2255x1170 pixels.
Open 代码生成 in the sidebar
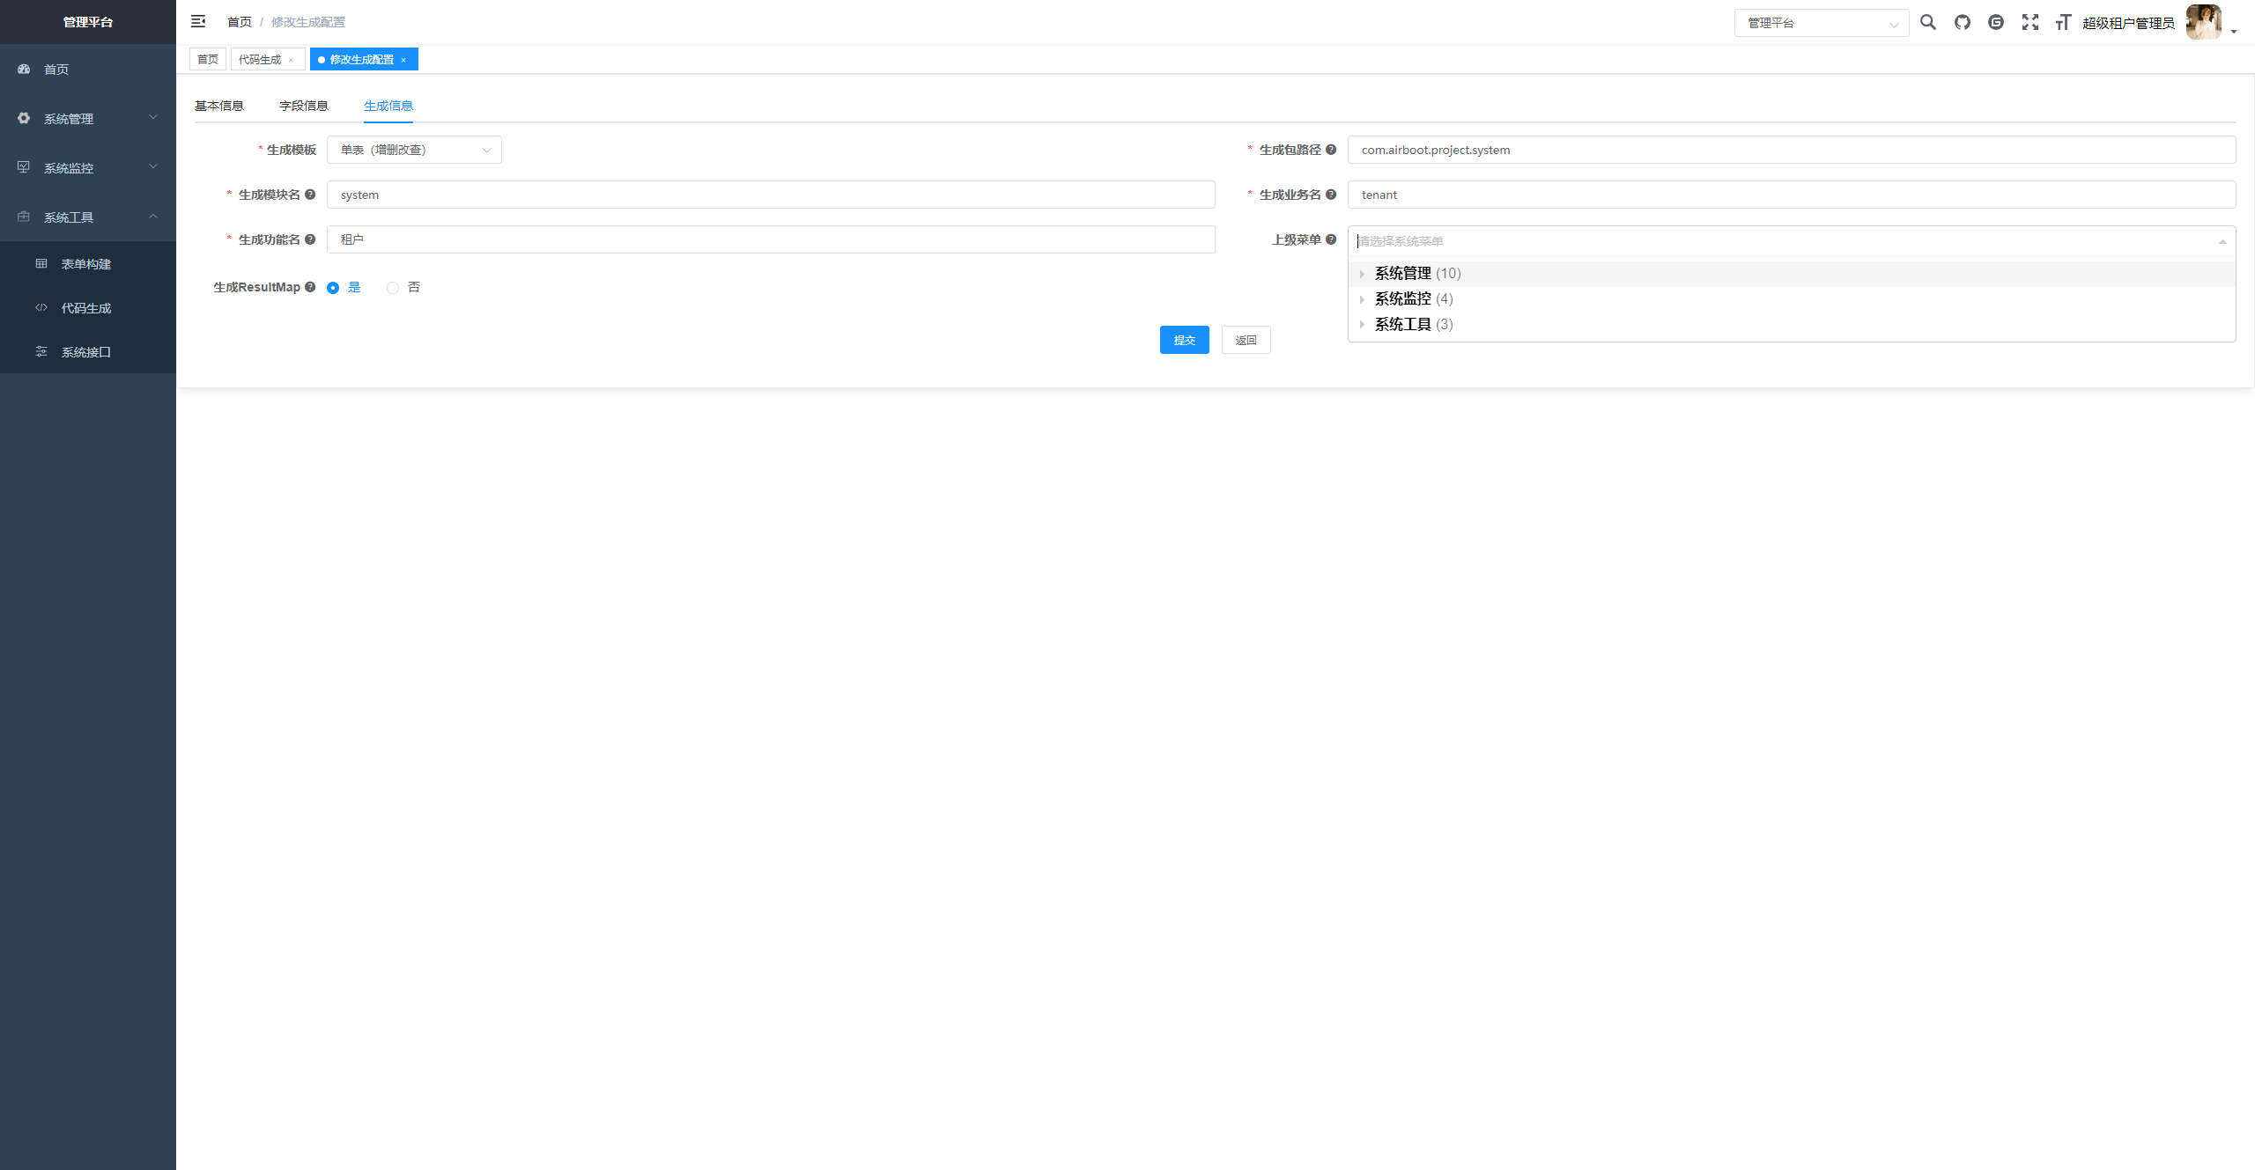tap(88, 307)
